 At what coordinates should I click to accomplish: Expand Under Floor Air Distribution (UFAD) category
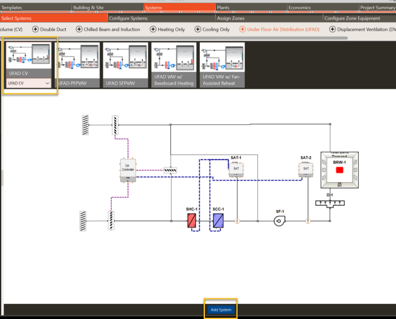[279, 29]
